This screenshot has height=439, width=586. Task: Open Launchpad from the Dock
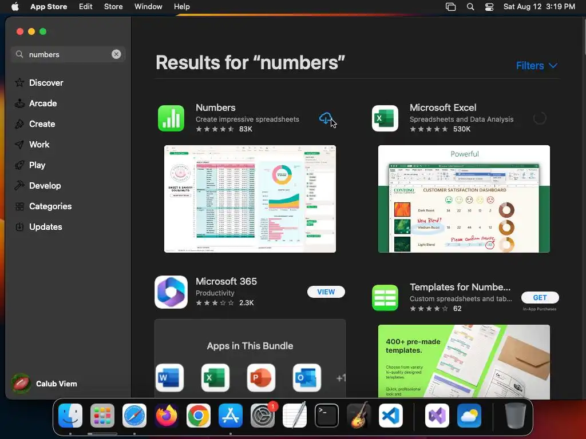pyautogui.click(x=102, y=416)
